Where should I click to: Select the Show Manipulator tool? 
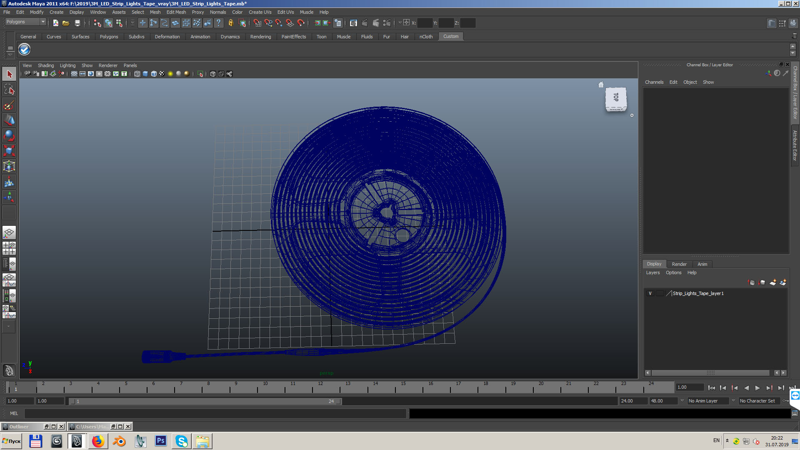click(9, 197)
